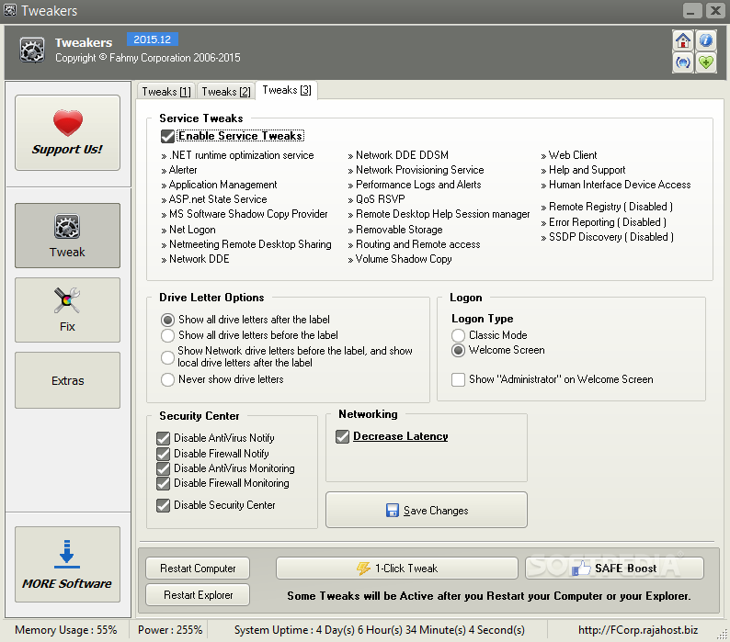
Task: Click Restart Explorer button
Action: 198,594
